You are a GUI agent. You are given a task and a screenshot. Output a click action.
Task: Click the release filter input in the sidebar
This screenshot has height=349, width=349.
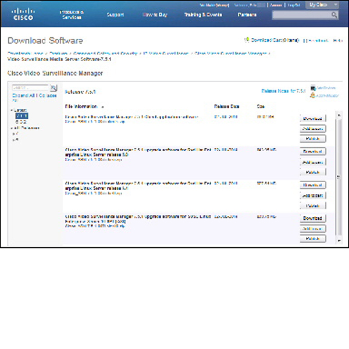click(30, 88)
